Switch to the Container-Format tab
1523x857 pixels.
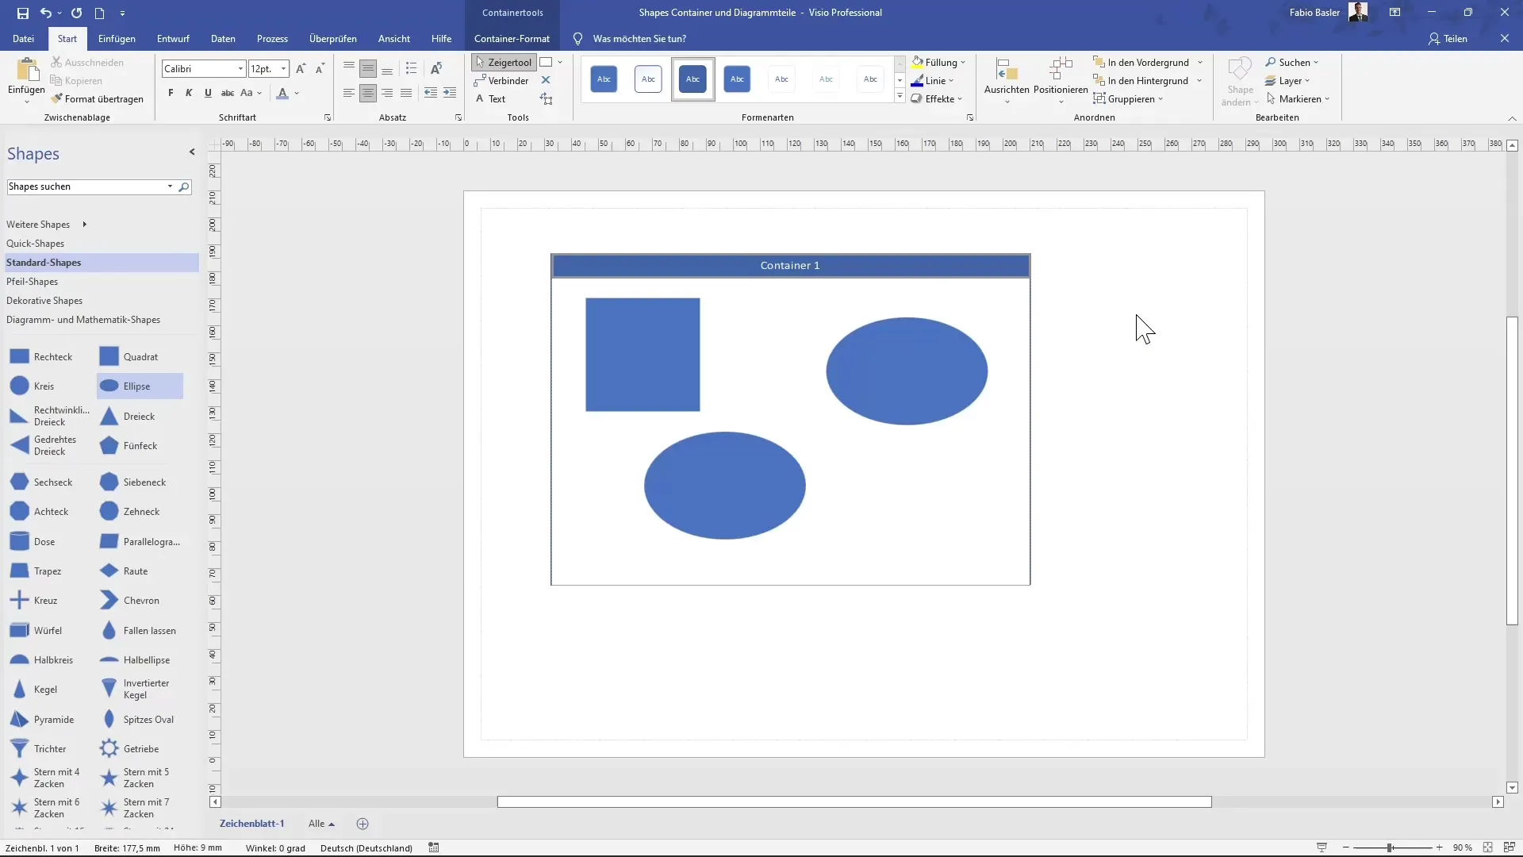pos(512,38)
